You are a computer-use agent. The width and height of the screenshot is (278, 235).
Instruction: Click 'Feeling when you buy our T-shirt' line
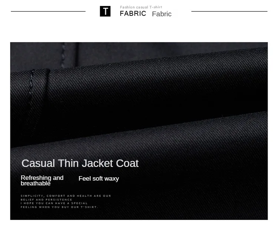coord(59,207)
